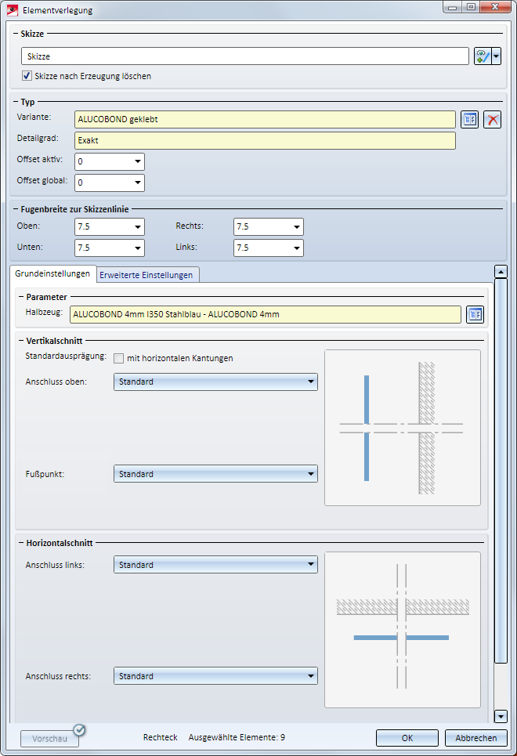Open Offset aktiv combo box
The width and height of the screenshot is (517, 756).
[x=110, y=161]
